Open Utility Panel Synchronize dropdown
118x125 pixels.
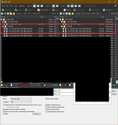[15, 87]
